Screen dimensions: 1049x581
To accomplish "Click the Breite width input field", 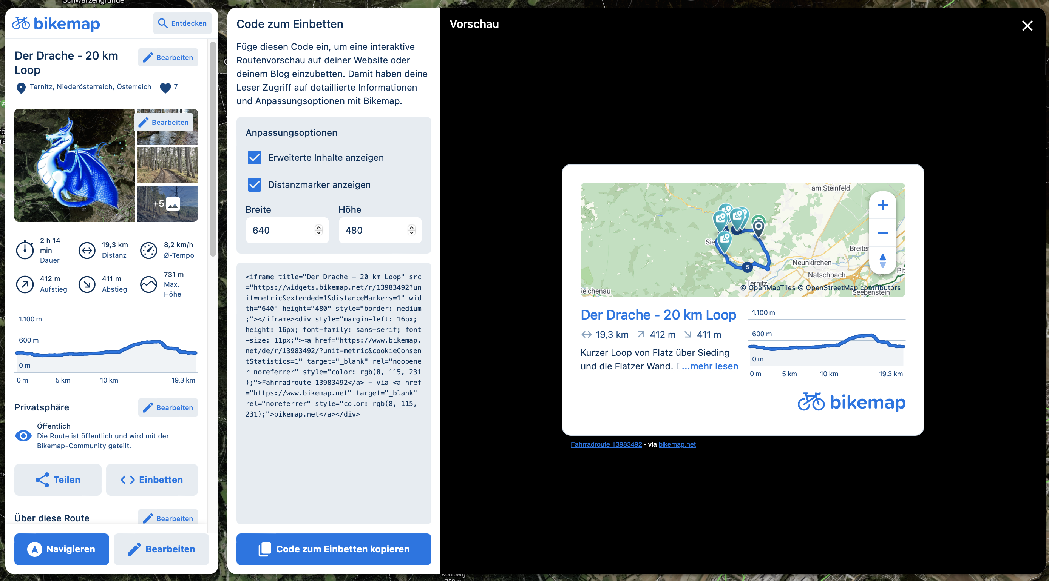I will click(287, 230).
